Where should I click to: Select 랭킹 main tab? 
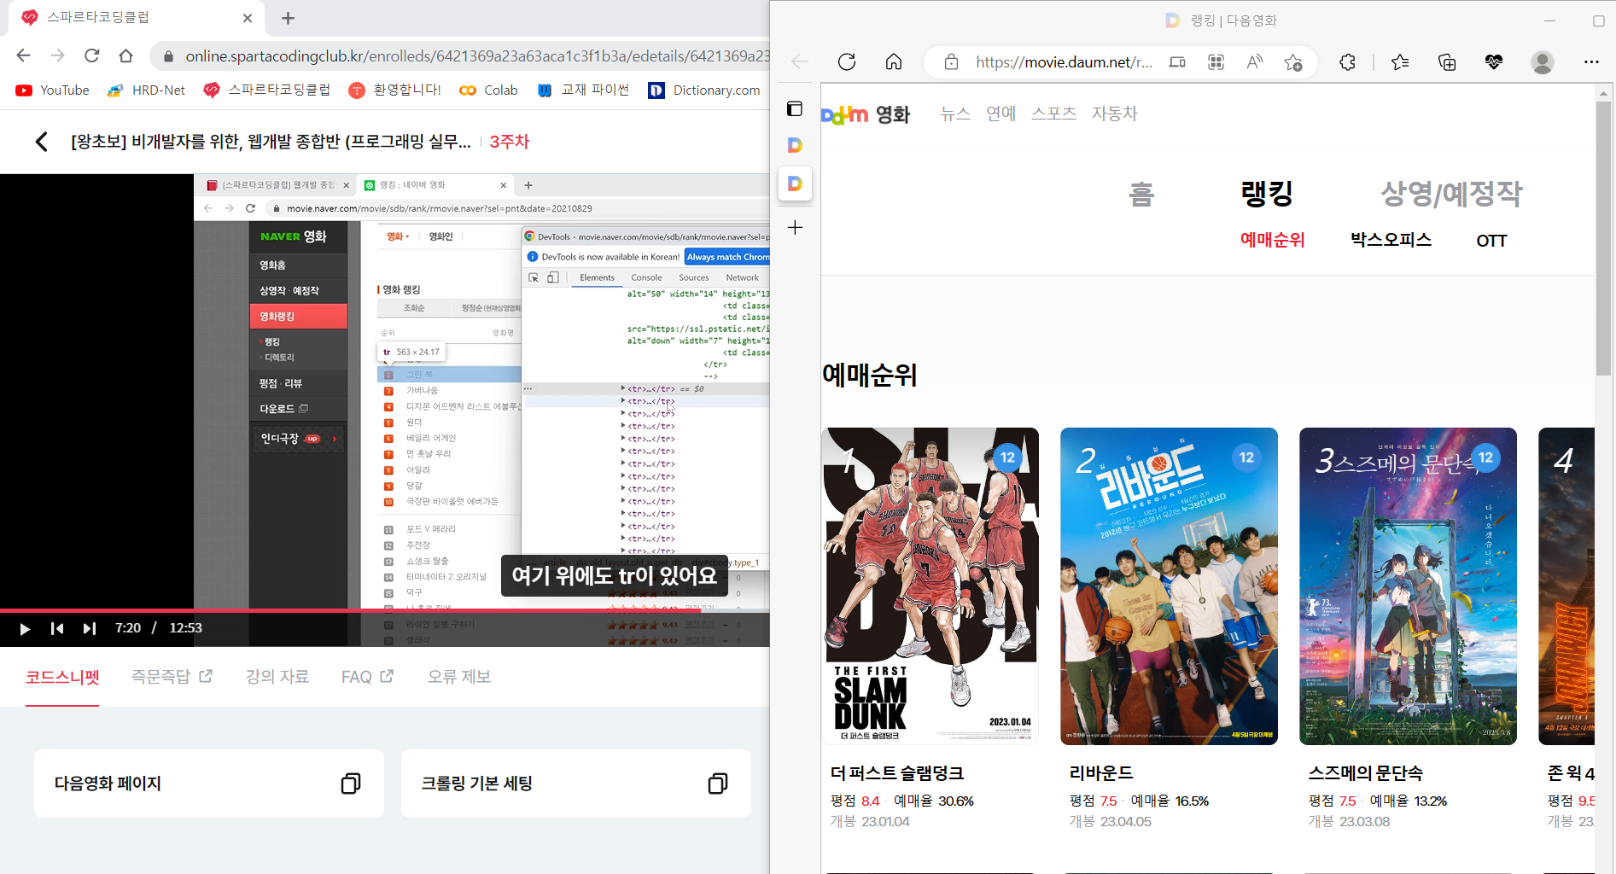pos(1267,195)
